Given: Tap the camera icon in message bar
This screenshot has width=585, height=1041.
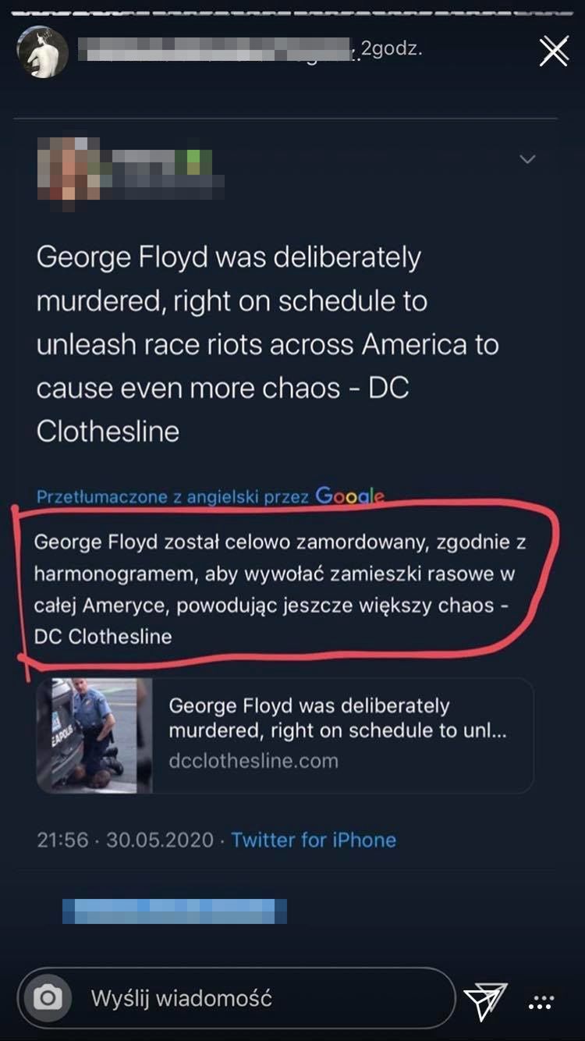Looking at the screenshot, I should [x=48, y=998].
